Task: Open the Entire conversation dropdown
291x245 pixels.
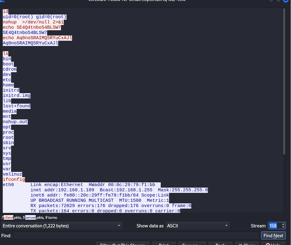Action: [x=62, y=226]
